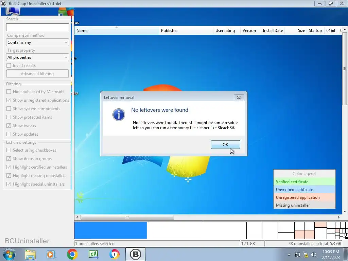Click Missing uninstaller legend entry
348x261 pixels.
coord(304,205)
